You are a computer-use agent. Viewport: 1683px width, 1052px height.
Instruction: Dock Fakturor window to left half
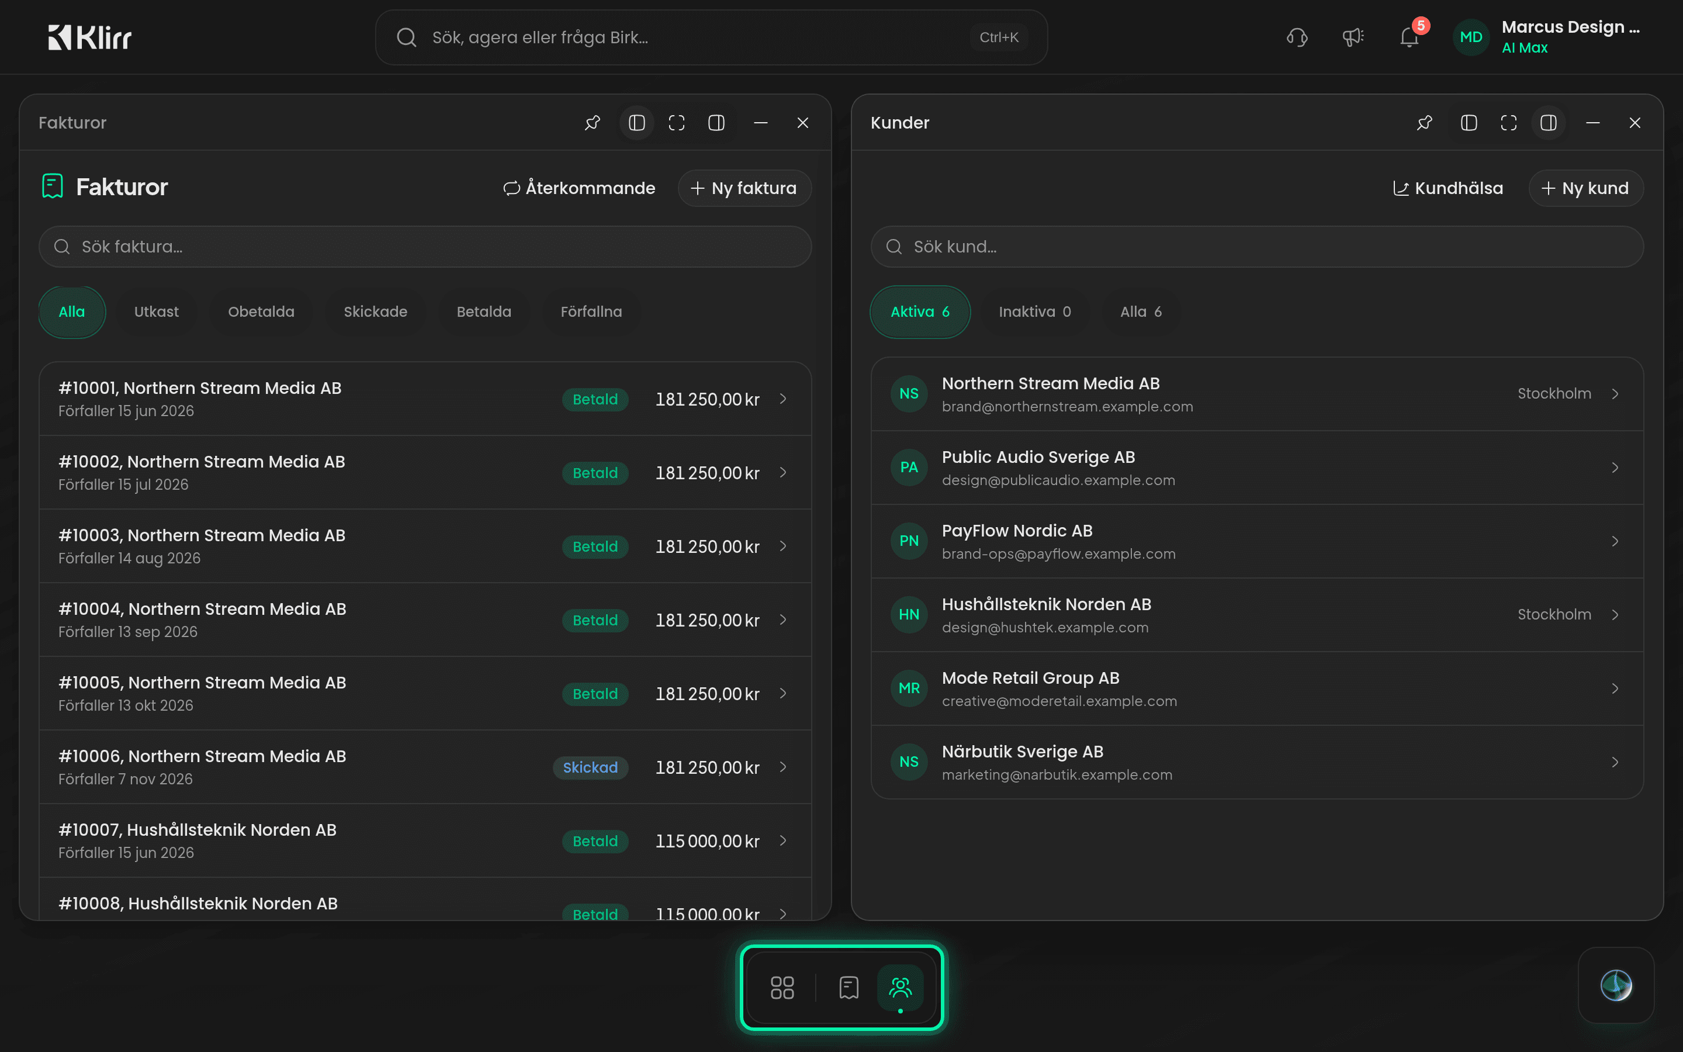pyautogui.click(x=636, y=123)
